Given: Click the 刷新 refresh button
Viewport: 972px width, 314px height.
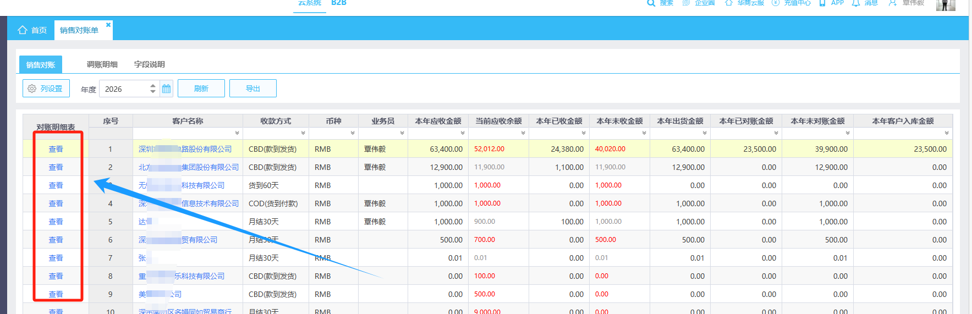Looking at the screenshot, I should (201, 89).
